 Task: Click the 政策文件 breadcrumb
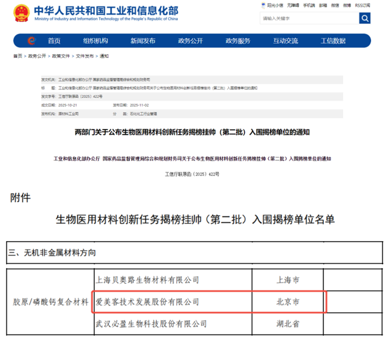(x=61, y=56)
